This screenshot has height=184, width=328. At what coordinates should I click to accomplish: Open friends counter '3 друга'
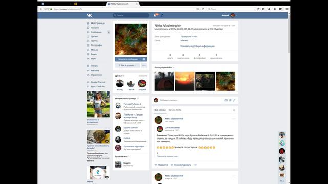170,56
